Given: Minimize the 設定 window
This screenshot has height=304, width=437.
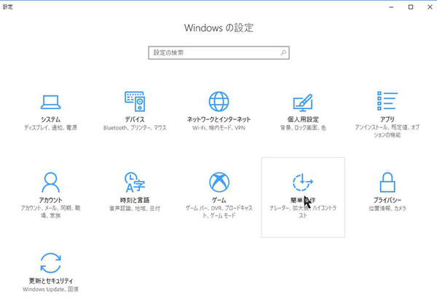Looking at the screenshot, I should point(391,7).
